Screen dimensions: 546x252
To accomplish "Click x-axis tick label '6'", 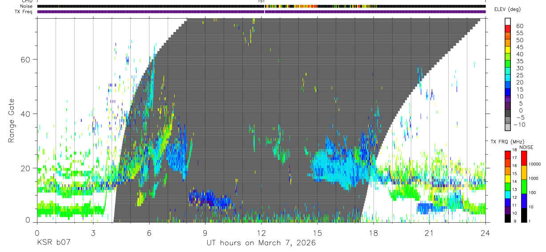I will pos(149,232).
